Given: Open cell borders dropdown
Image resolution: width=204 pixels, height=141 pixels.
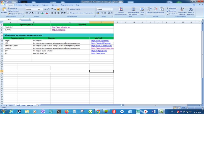Looking at the screenshot, I should coord(40,13).
